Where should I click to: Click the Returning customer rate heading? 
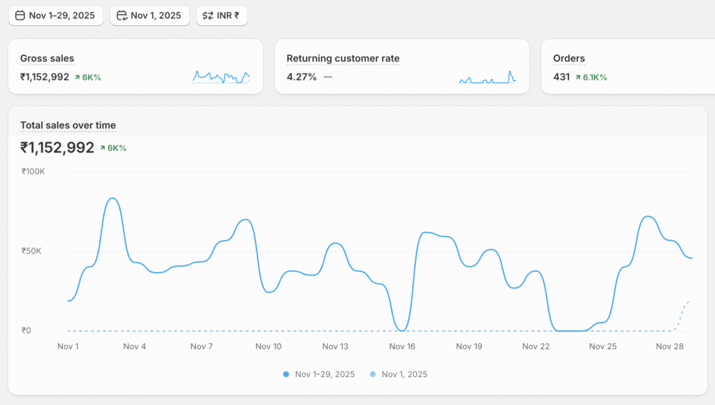pyautogui.click(x=343, y=59)
